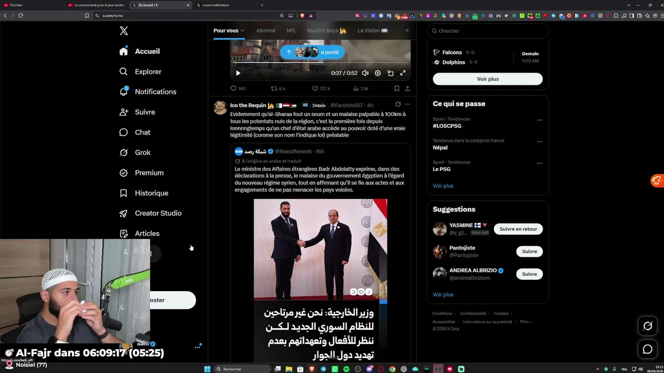Open more options for Le PSG trend
The image size is (664, 373).
pyautogui.click(x=539, y=163)
